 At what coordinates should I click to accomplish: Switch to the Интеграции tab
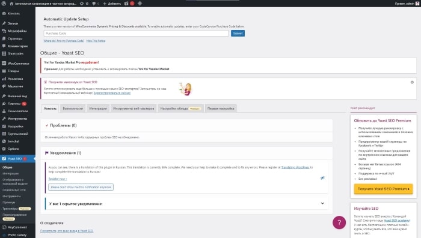click(98, 109)
